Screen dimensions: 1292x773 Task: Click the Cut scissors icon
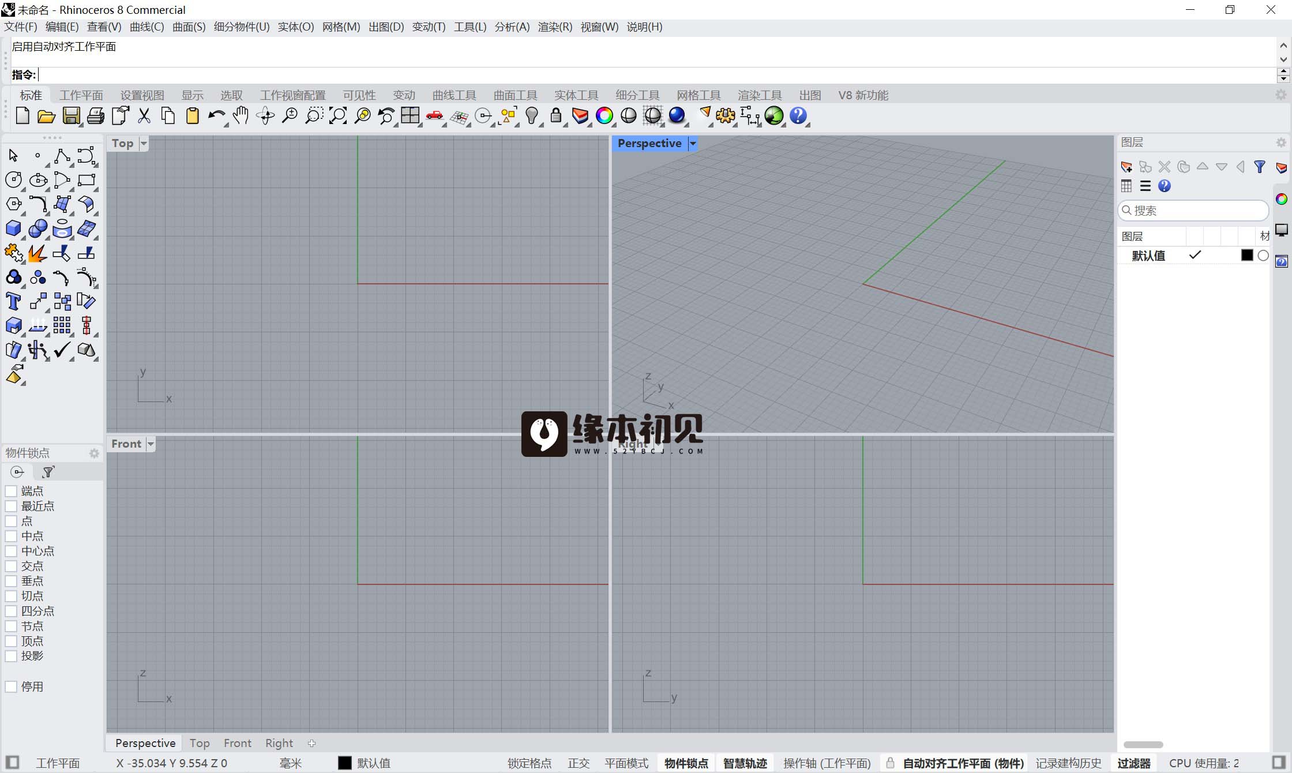click(x=144, y=116)
